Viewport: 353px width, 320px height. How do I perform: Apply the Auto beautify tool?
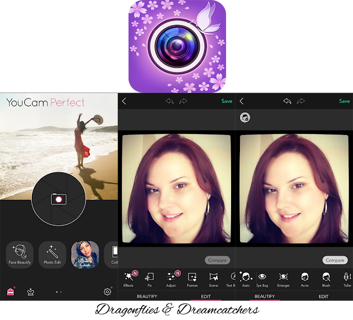click(x=246, y=279)
